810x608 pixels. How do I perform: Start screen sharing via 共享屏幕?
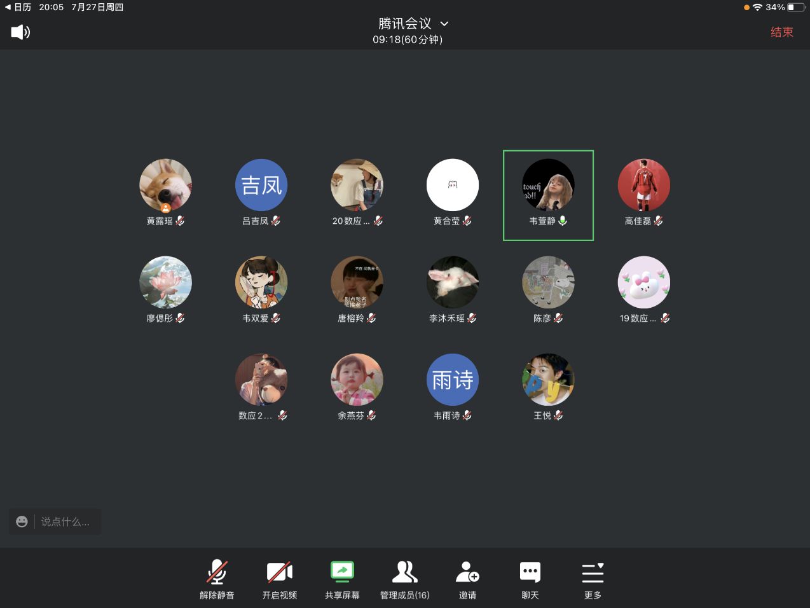pos(342,579)
